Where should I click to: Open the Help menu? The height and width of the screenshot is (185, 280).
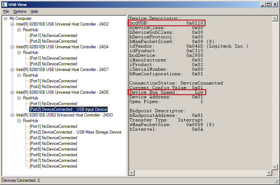[x=34, y=11]
